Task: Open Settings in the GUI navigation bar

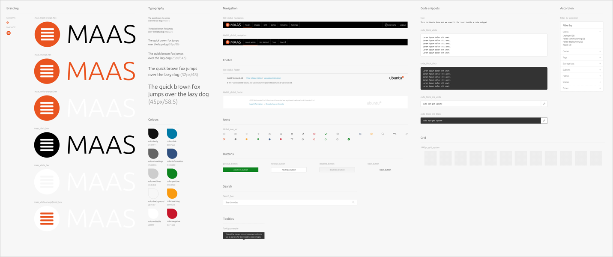Action: 295,25
